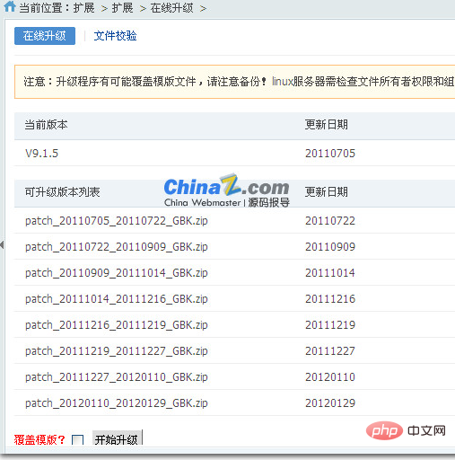The height and width of the screenshot is (460, 455).
Task: Click the linux服务器 warning text
Action: click(363, 82)
